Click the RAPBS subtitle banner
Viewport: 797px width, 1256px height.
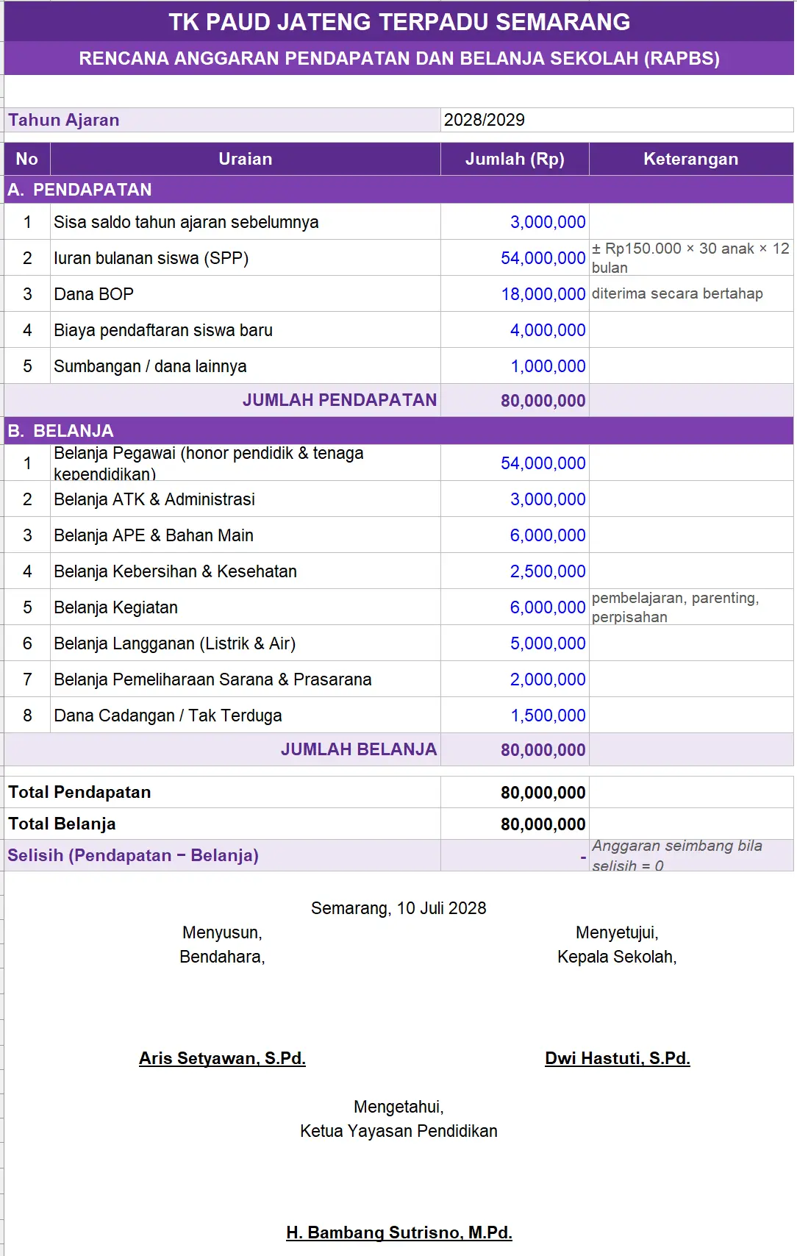click(x=399, y=58)
